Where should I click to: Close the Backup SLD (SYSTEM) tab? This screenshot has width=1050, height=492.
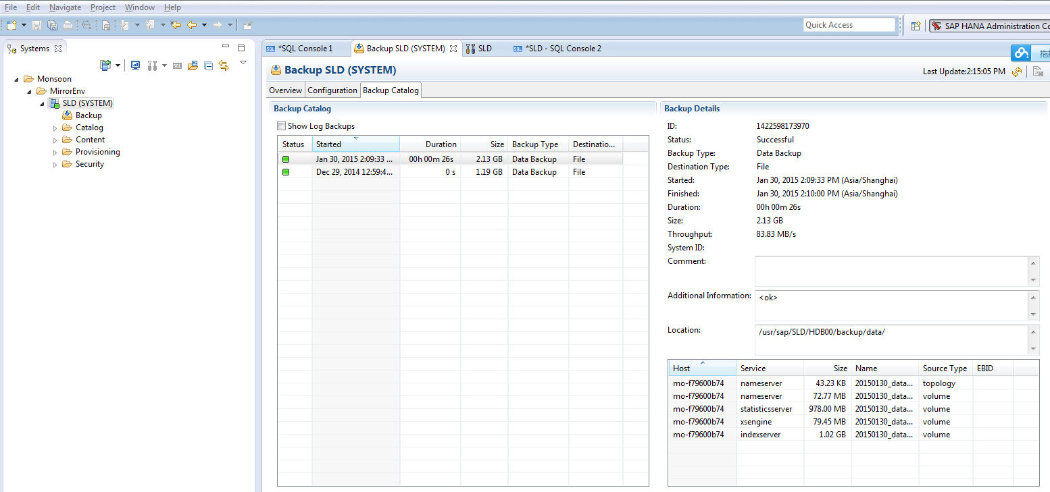pyautogui.click(x=453, y=49)
